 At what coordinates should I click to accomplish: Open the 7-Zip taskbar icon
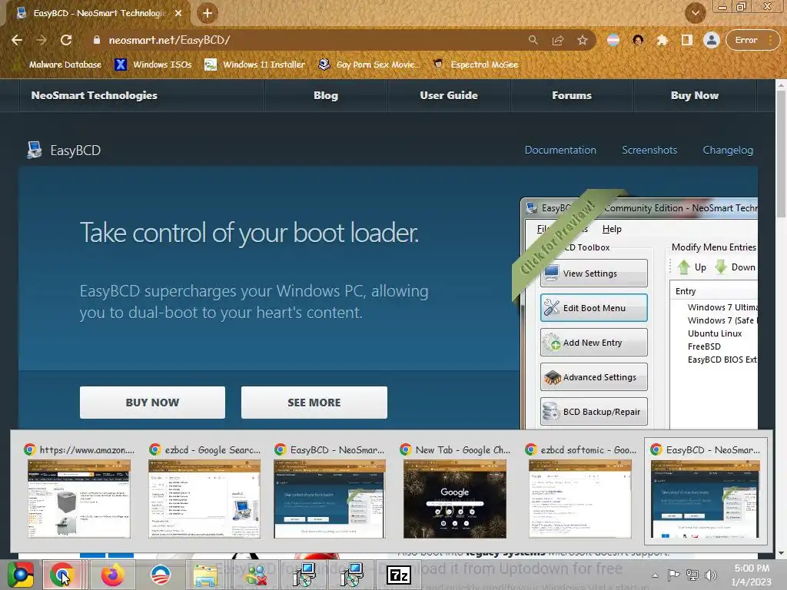[x=399, y=575]
